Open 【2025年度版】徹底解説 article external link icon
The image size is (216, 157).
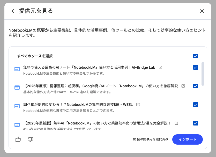coord(183,86)
